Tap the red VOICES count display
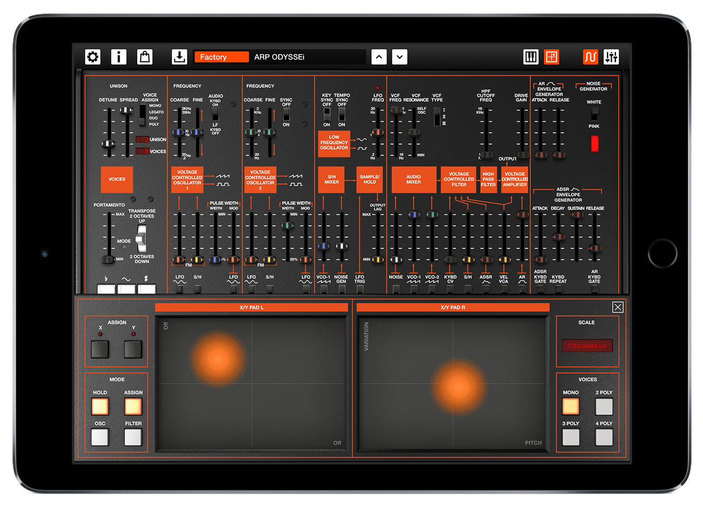The image size is (703, 505). pos(142,151)
